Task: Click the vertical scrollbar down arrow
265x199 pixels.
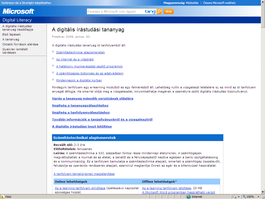Action: click(x=263, y=192)
